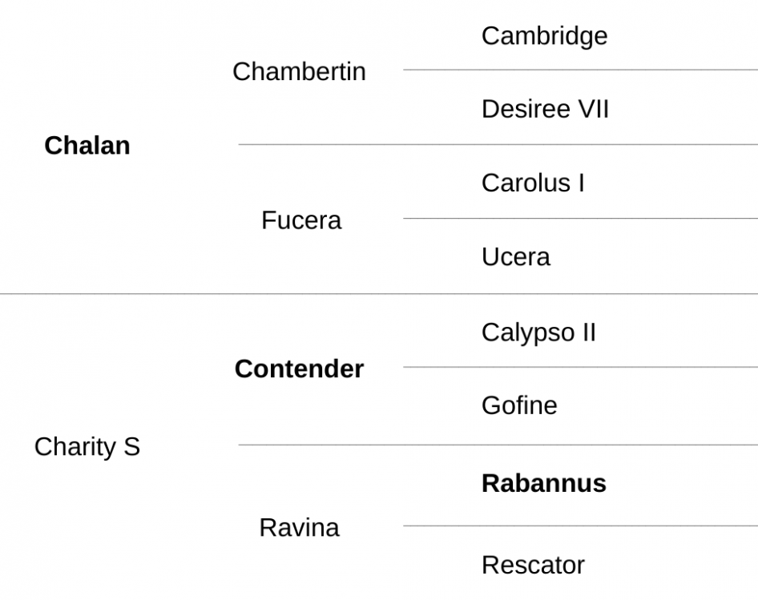The width and height of the screenshot is (758, 600).
Task: Open the bold Rabannus entry
Action: pyautogui.click(x=544, y=484)
